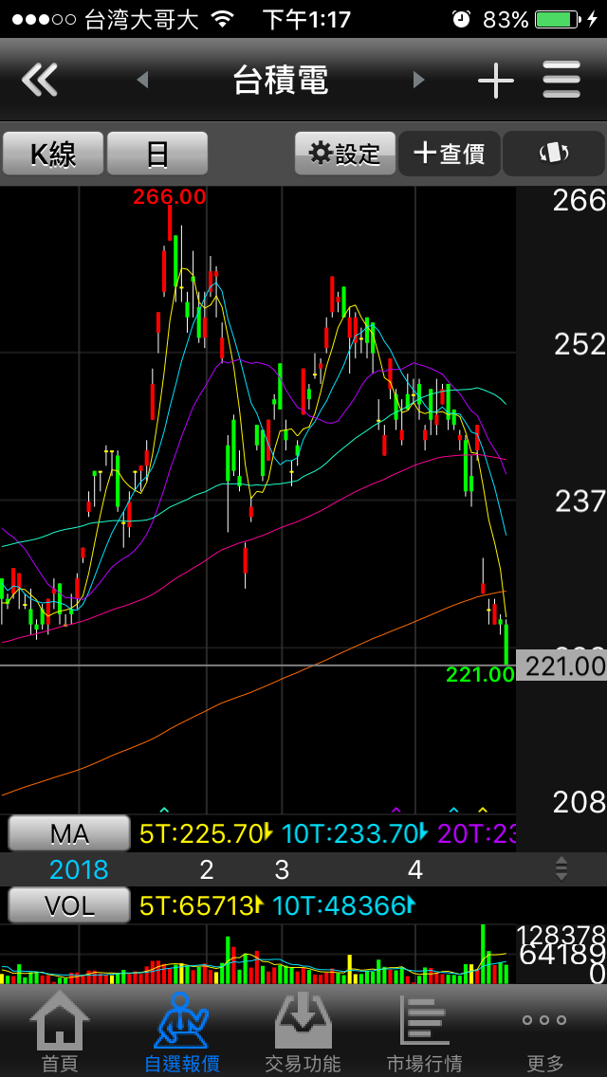The width and height of the screenshot is (607, 1077).
Task: Tap month 2 marker on time axis
Action: point(206,869)
